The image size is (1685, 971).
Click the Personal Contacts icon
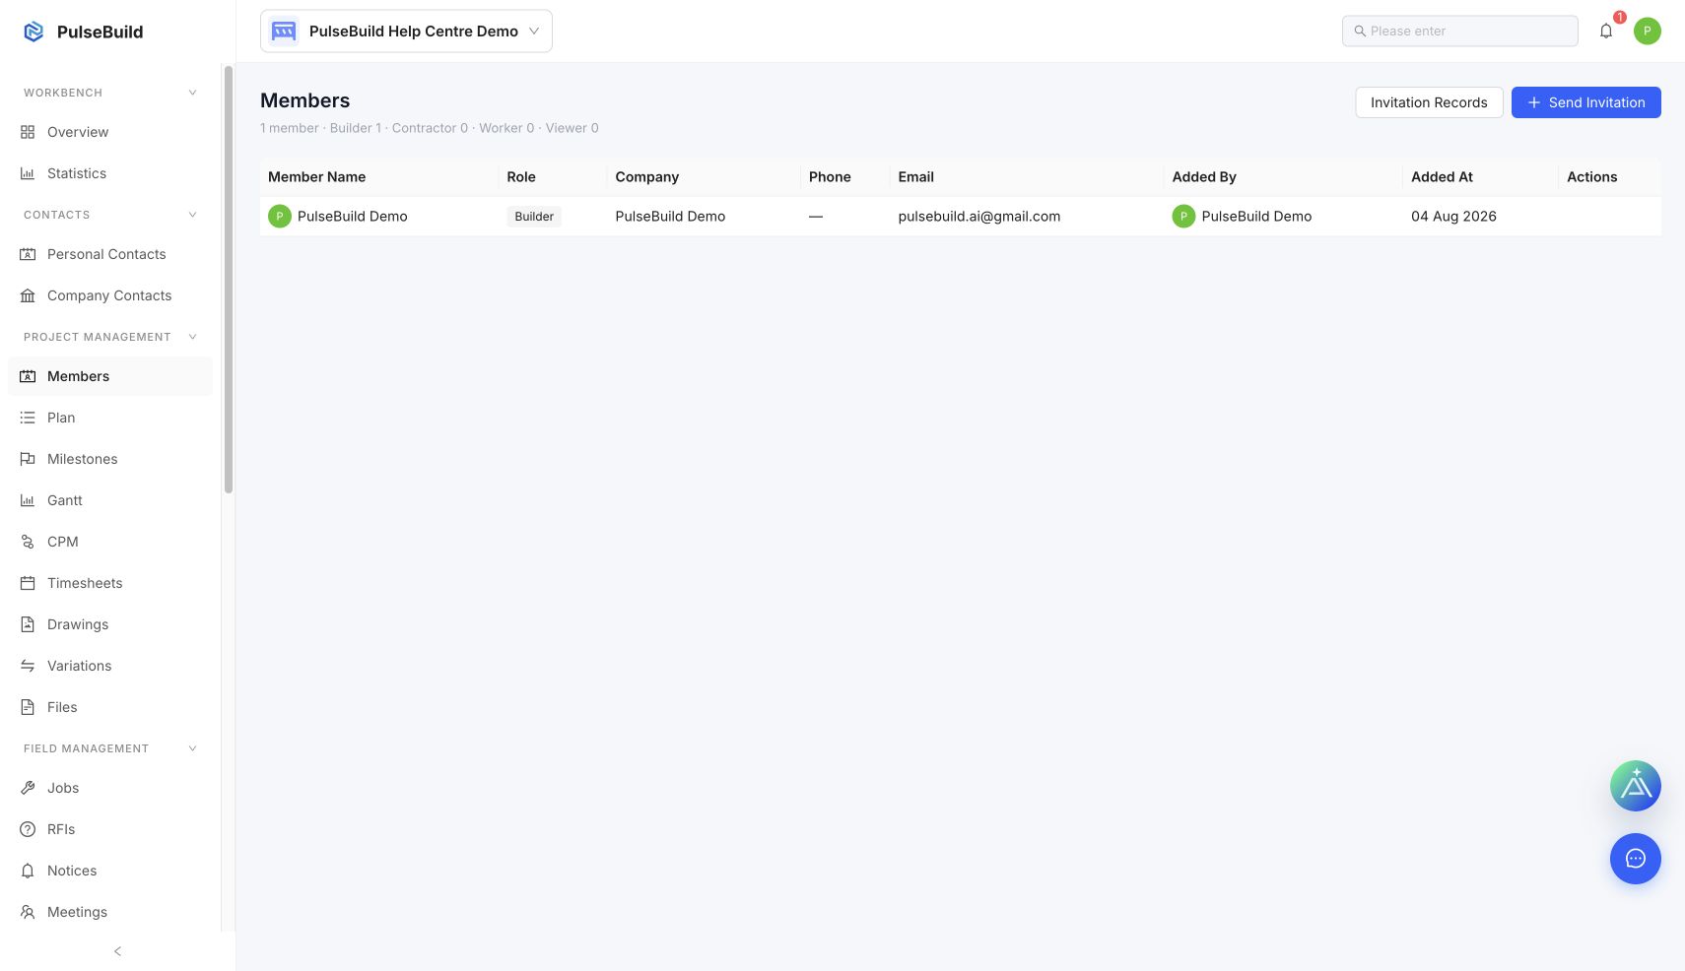28,254
